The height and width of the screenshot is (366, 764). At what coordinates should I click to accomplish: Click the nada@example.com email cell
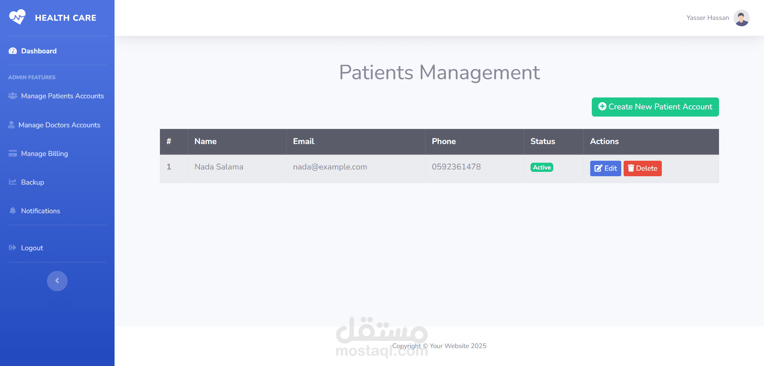(x=330, y=167)
